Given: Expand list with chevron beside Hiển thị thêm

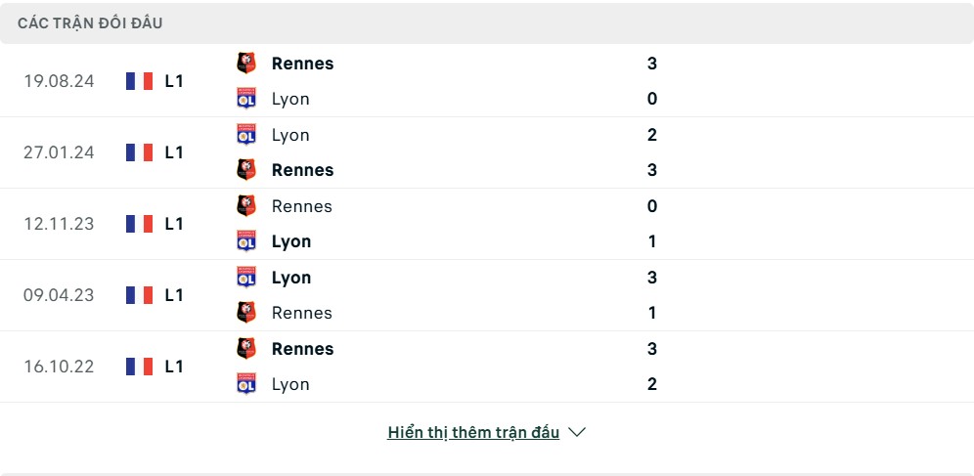Looking at the screenshot, I should (x=577, y=433).
